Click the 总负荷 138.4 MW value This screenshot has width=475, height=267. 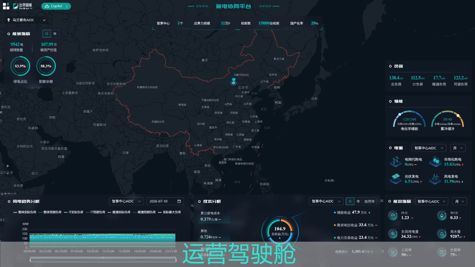click(396, 78)
